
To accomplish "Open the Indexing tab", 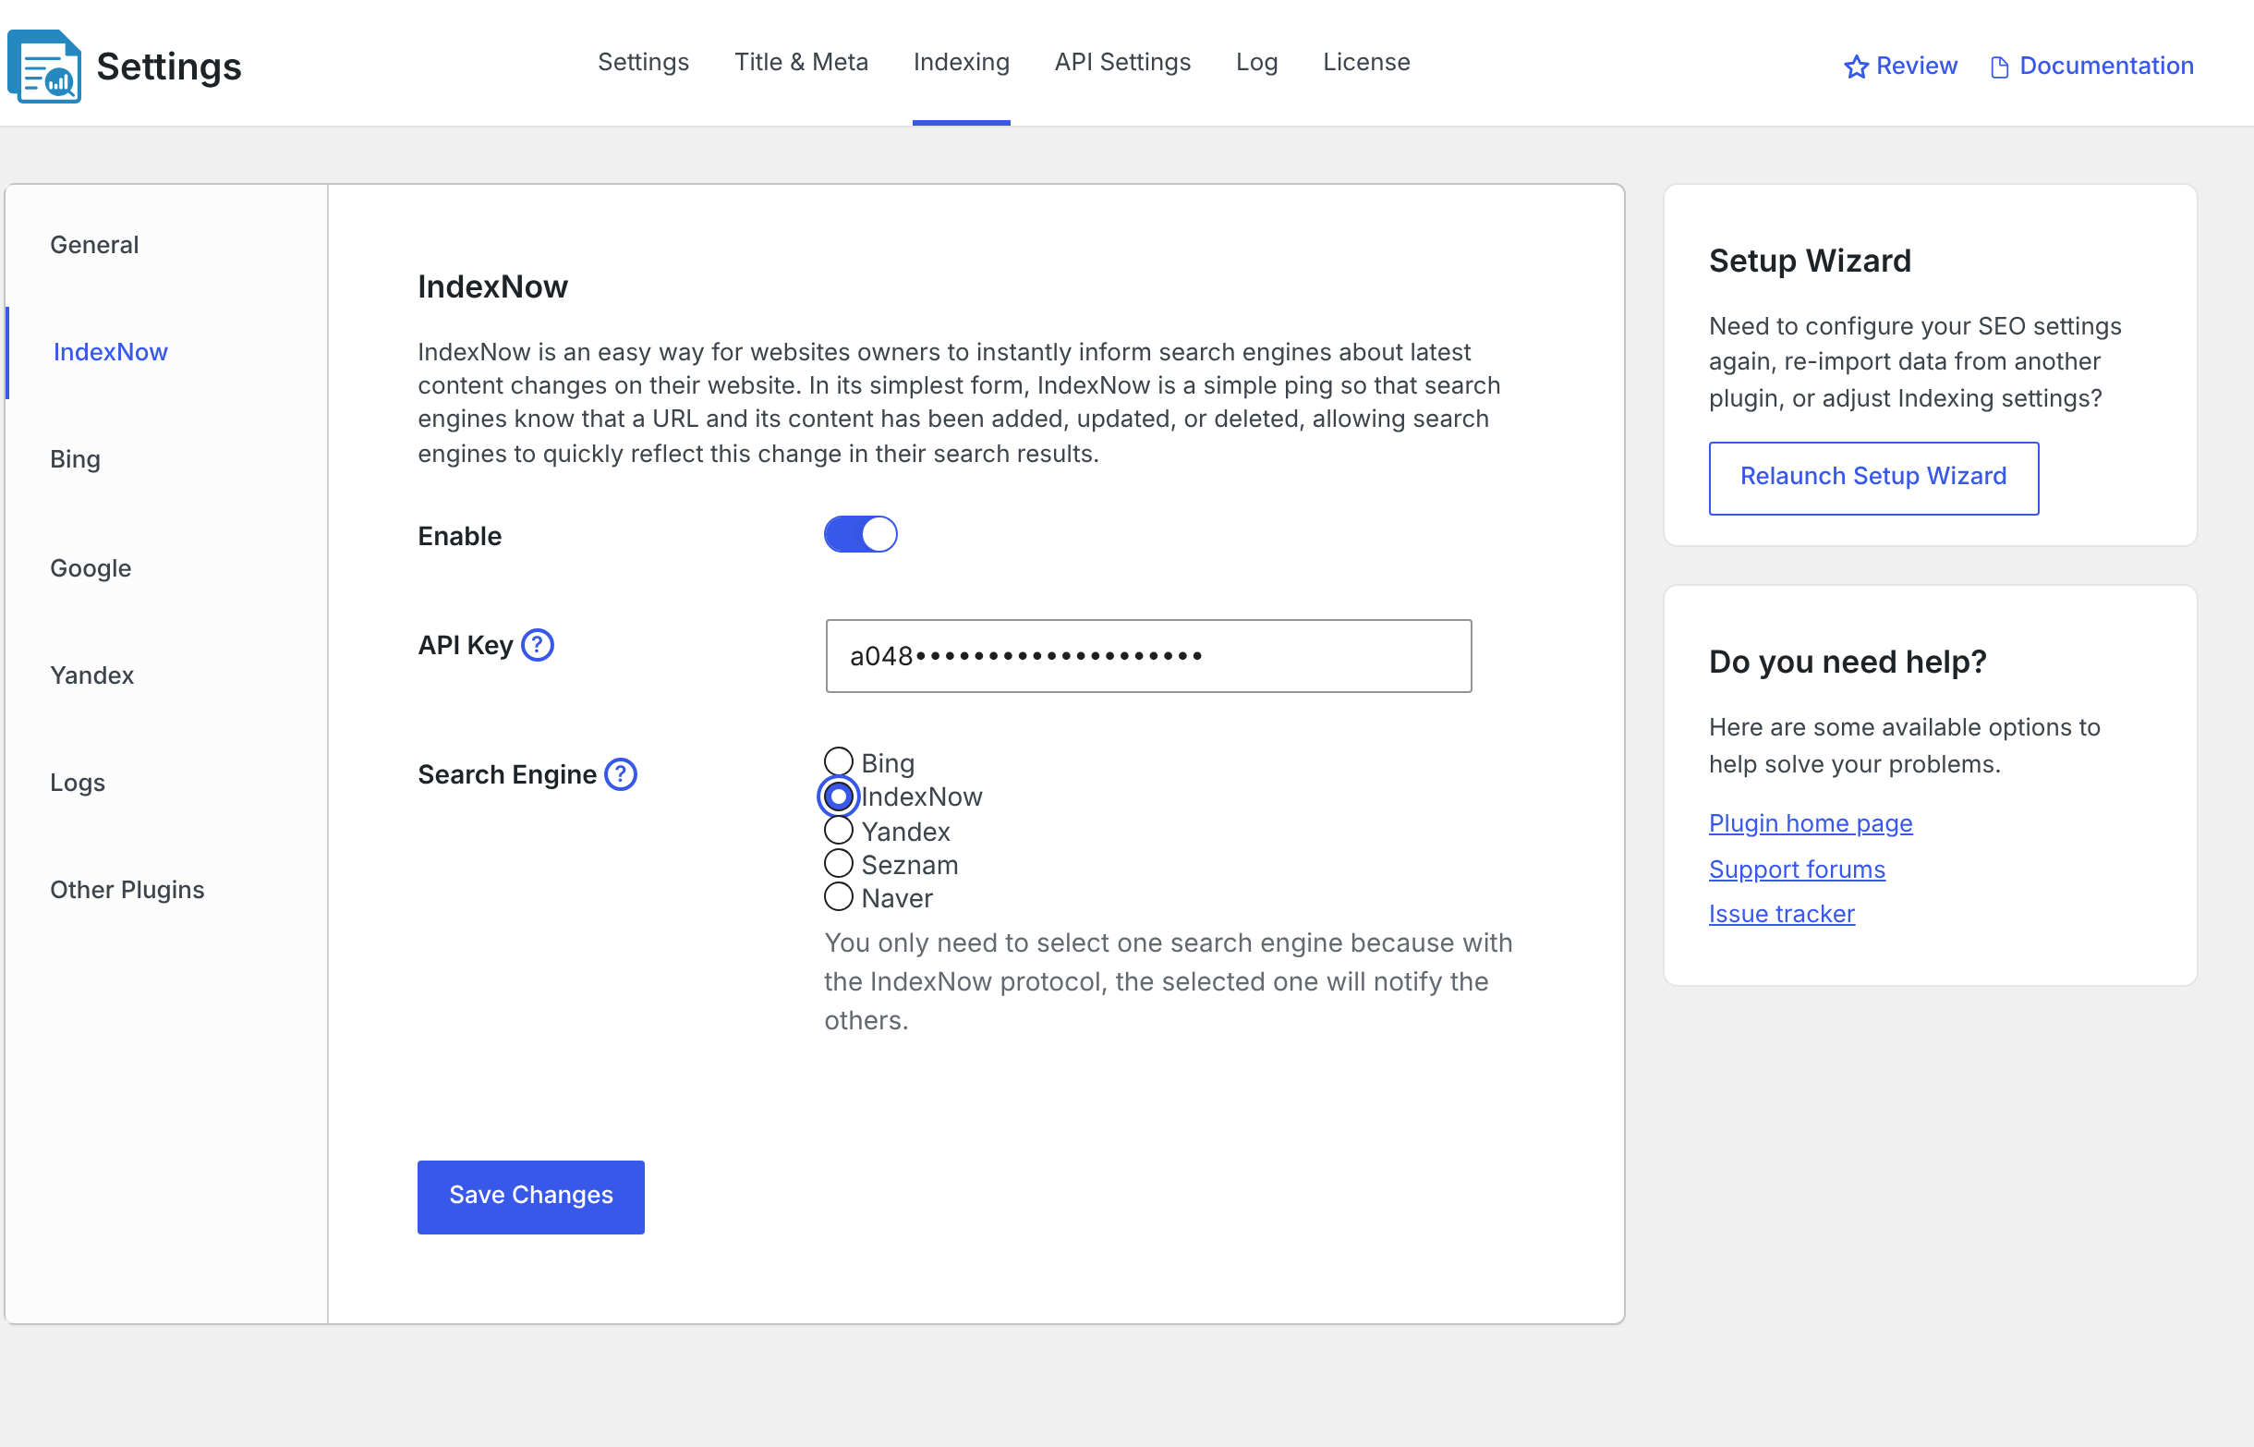I will coord(962,62).
